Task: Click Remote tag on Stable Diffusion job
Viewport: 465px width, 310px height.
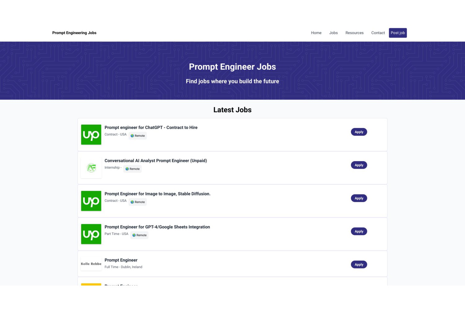Action: 138,202
